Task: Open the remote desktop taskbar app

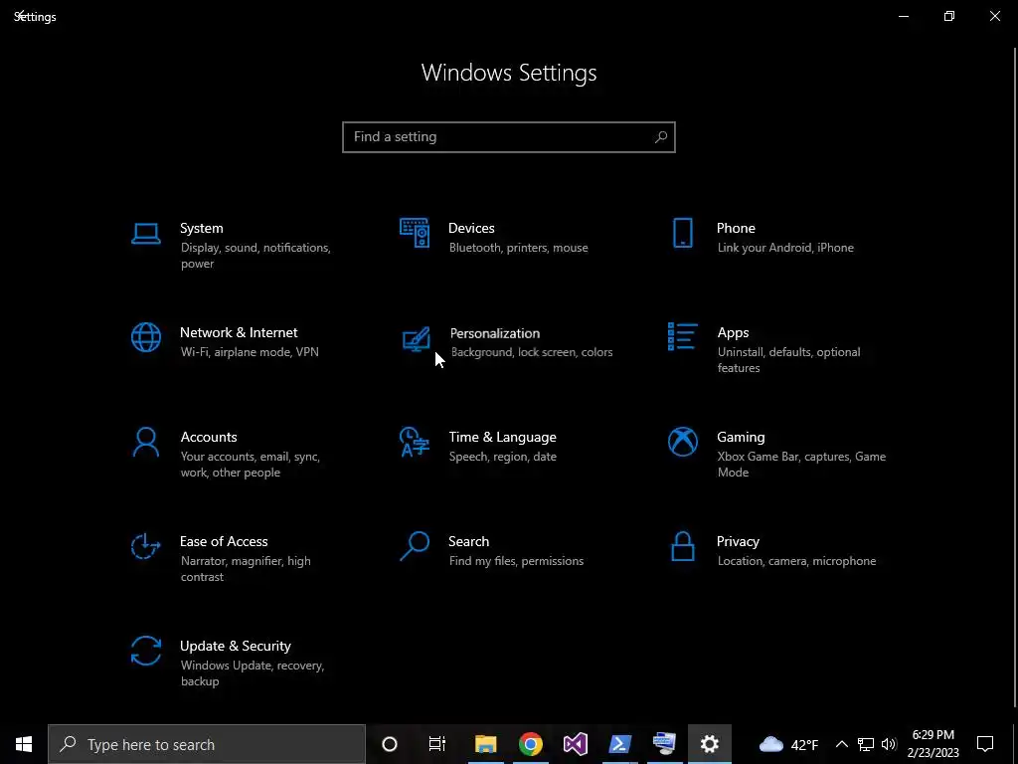Action: pyautogui.click(x=665, y=744)
